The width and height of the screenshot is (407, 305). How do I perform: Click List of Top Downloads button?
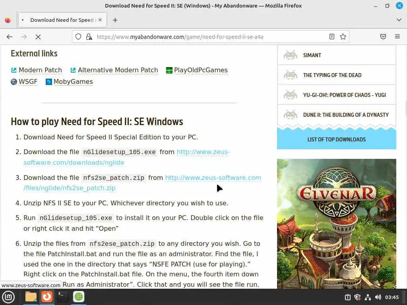click(x=336, y=139)
